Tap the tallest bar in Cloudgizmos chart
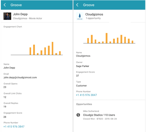This screenshot has width=146, height=132. click(107, 38)
